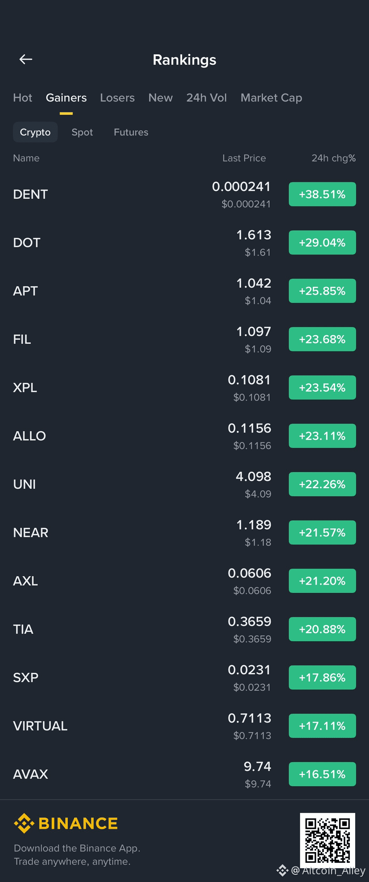Switch to the Hot tab
This screenshot has width=369, height=882.
coord(23,98)
